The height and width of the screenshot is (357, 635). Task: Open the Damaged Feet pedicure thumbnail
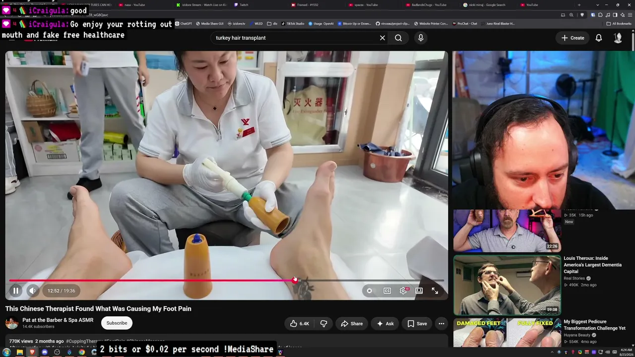tap(507, 333)
